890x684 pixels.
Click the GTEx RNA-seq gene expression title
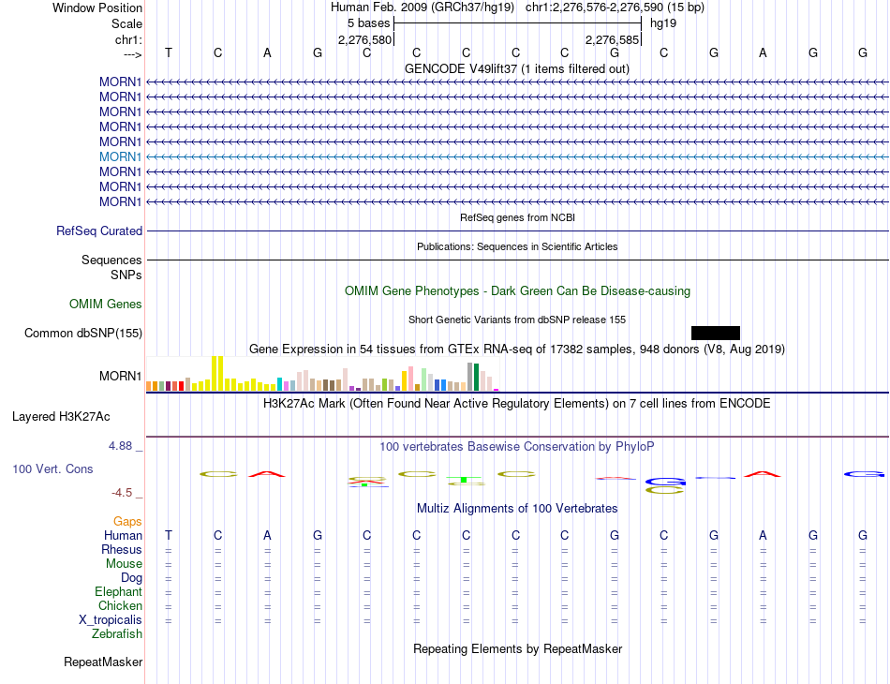coord(517,349)
